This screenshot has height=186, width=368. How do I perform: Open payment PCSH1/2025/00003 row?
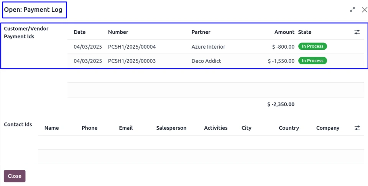click(132, 61)
